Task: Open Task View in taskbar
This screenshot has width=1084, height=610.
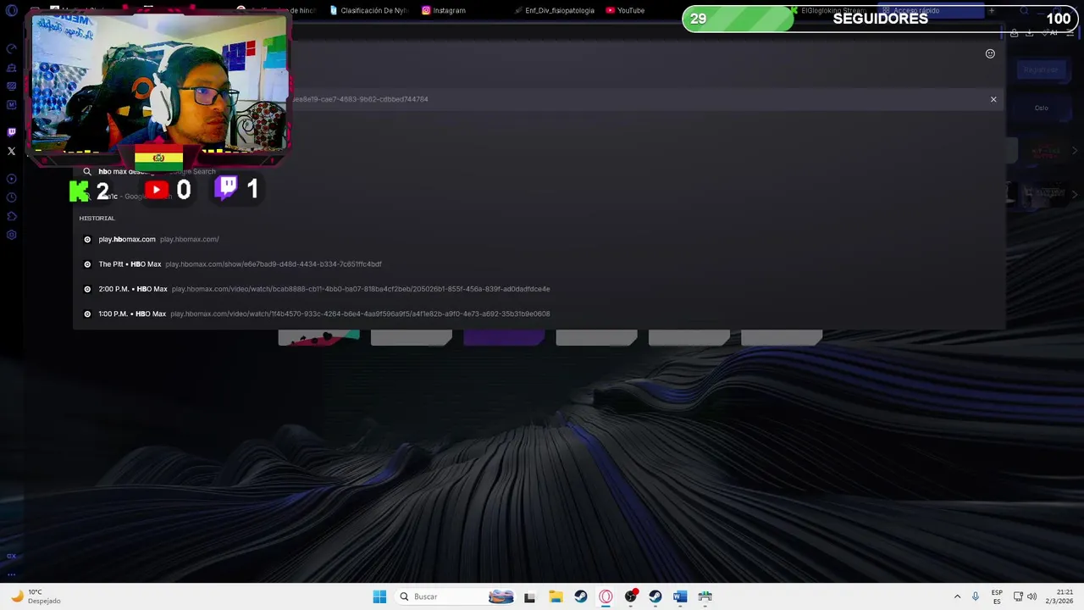Action: pos(529,596)
